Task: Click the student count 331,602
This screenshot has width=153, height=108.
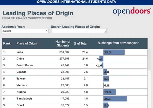Action: click(64, 52)
